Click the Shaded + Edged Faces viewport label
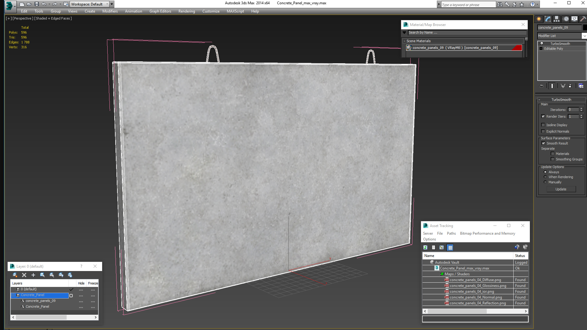Screen dimensions: 587x330 tap(53, 18)
